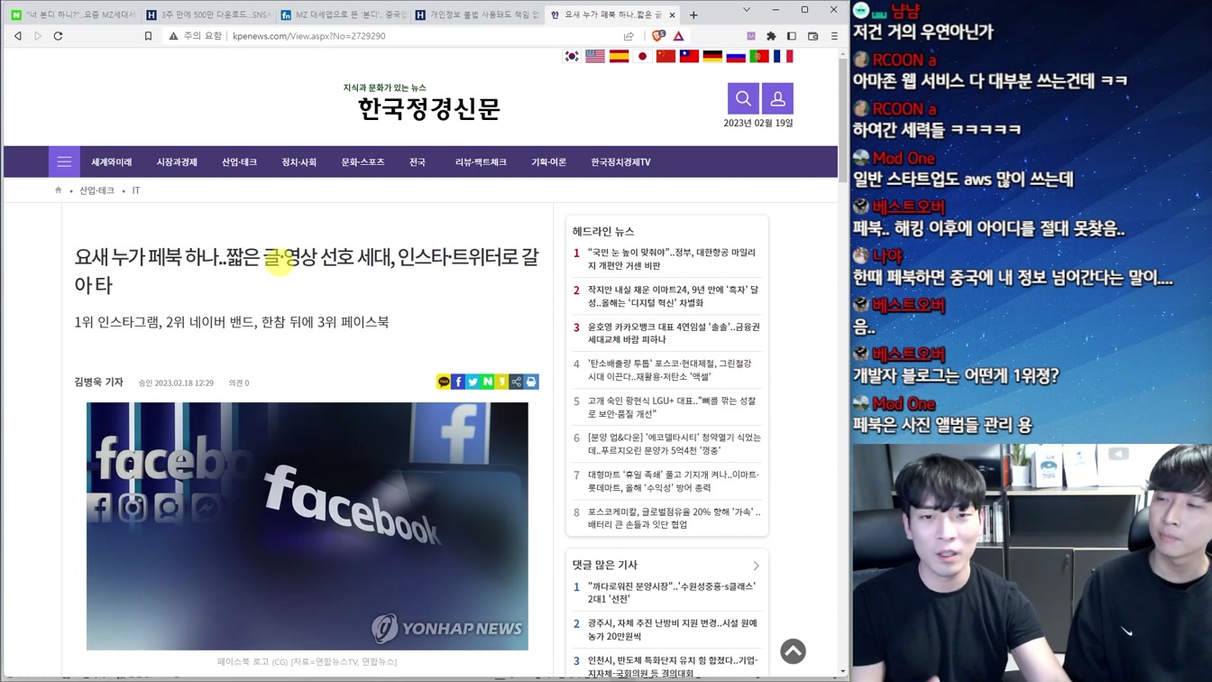1212x682 pixels.
Task: Select the Russian flag language
Action: point(736,56)
